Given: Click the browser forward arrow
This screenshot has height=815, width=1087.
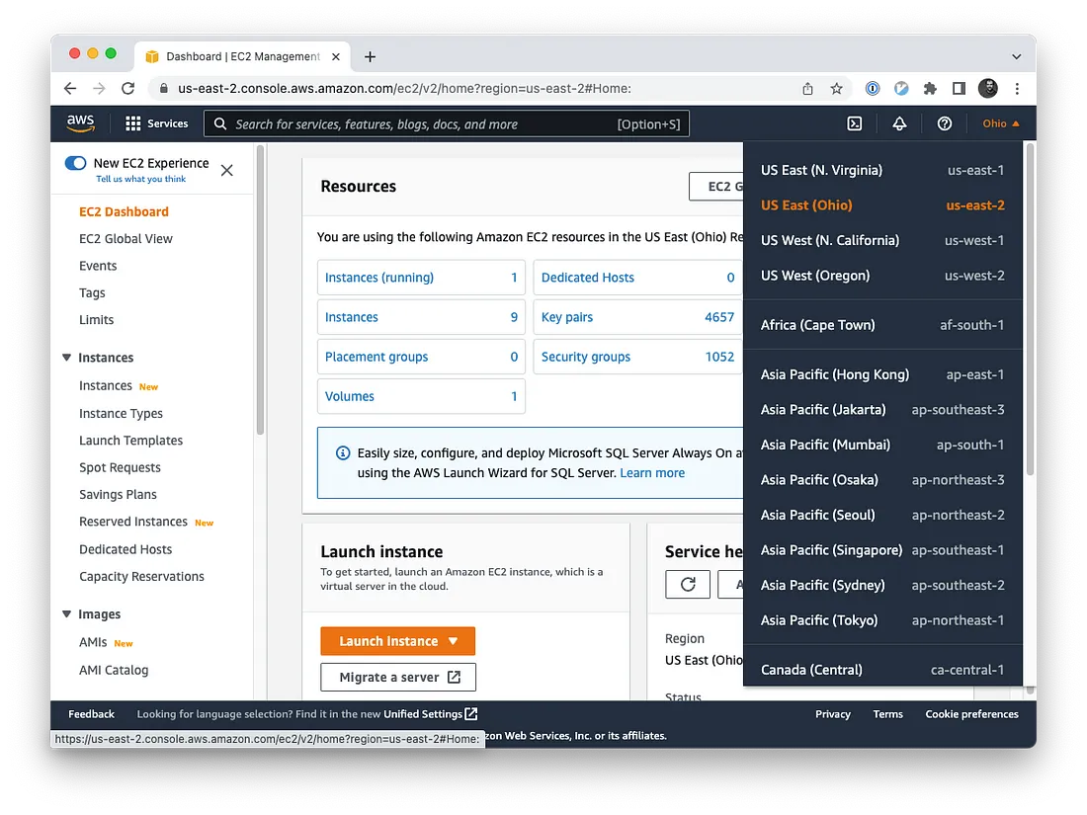Looking at the screenshot, I should click(x=99, y=88).
